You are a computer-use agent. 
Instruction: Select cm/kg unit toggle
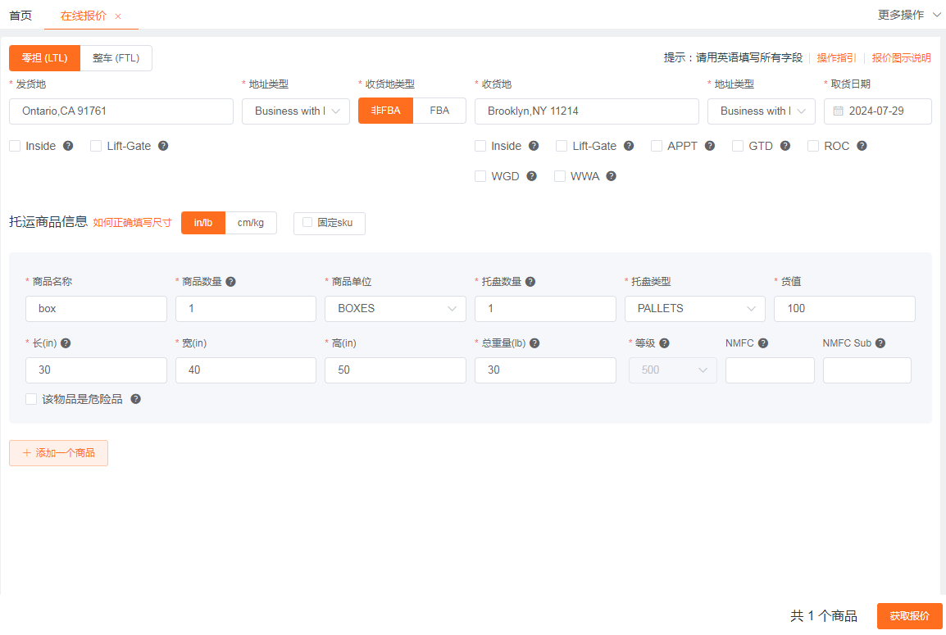[251, 223]
